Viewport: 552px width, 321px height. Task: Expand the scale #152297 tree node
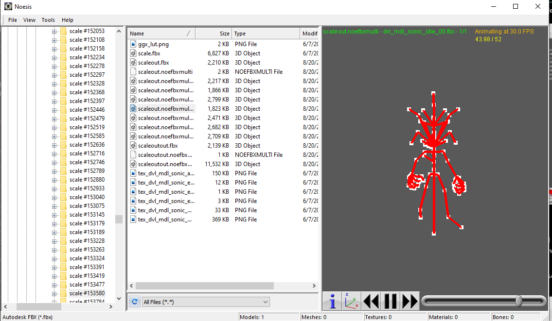click(x=54, y=75)
